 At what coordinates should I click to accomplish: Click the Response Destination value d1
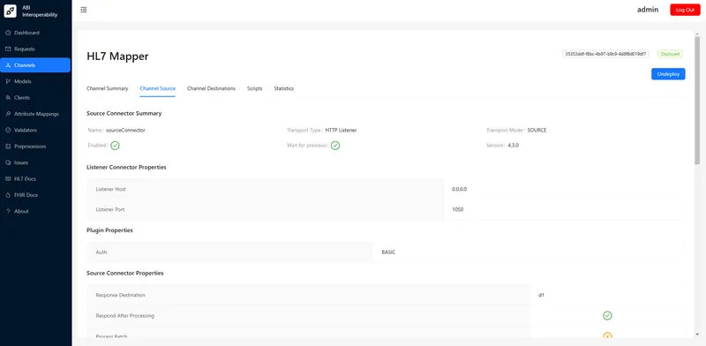click(541, 295)
